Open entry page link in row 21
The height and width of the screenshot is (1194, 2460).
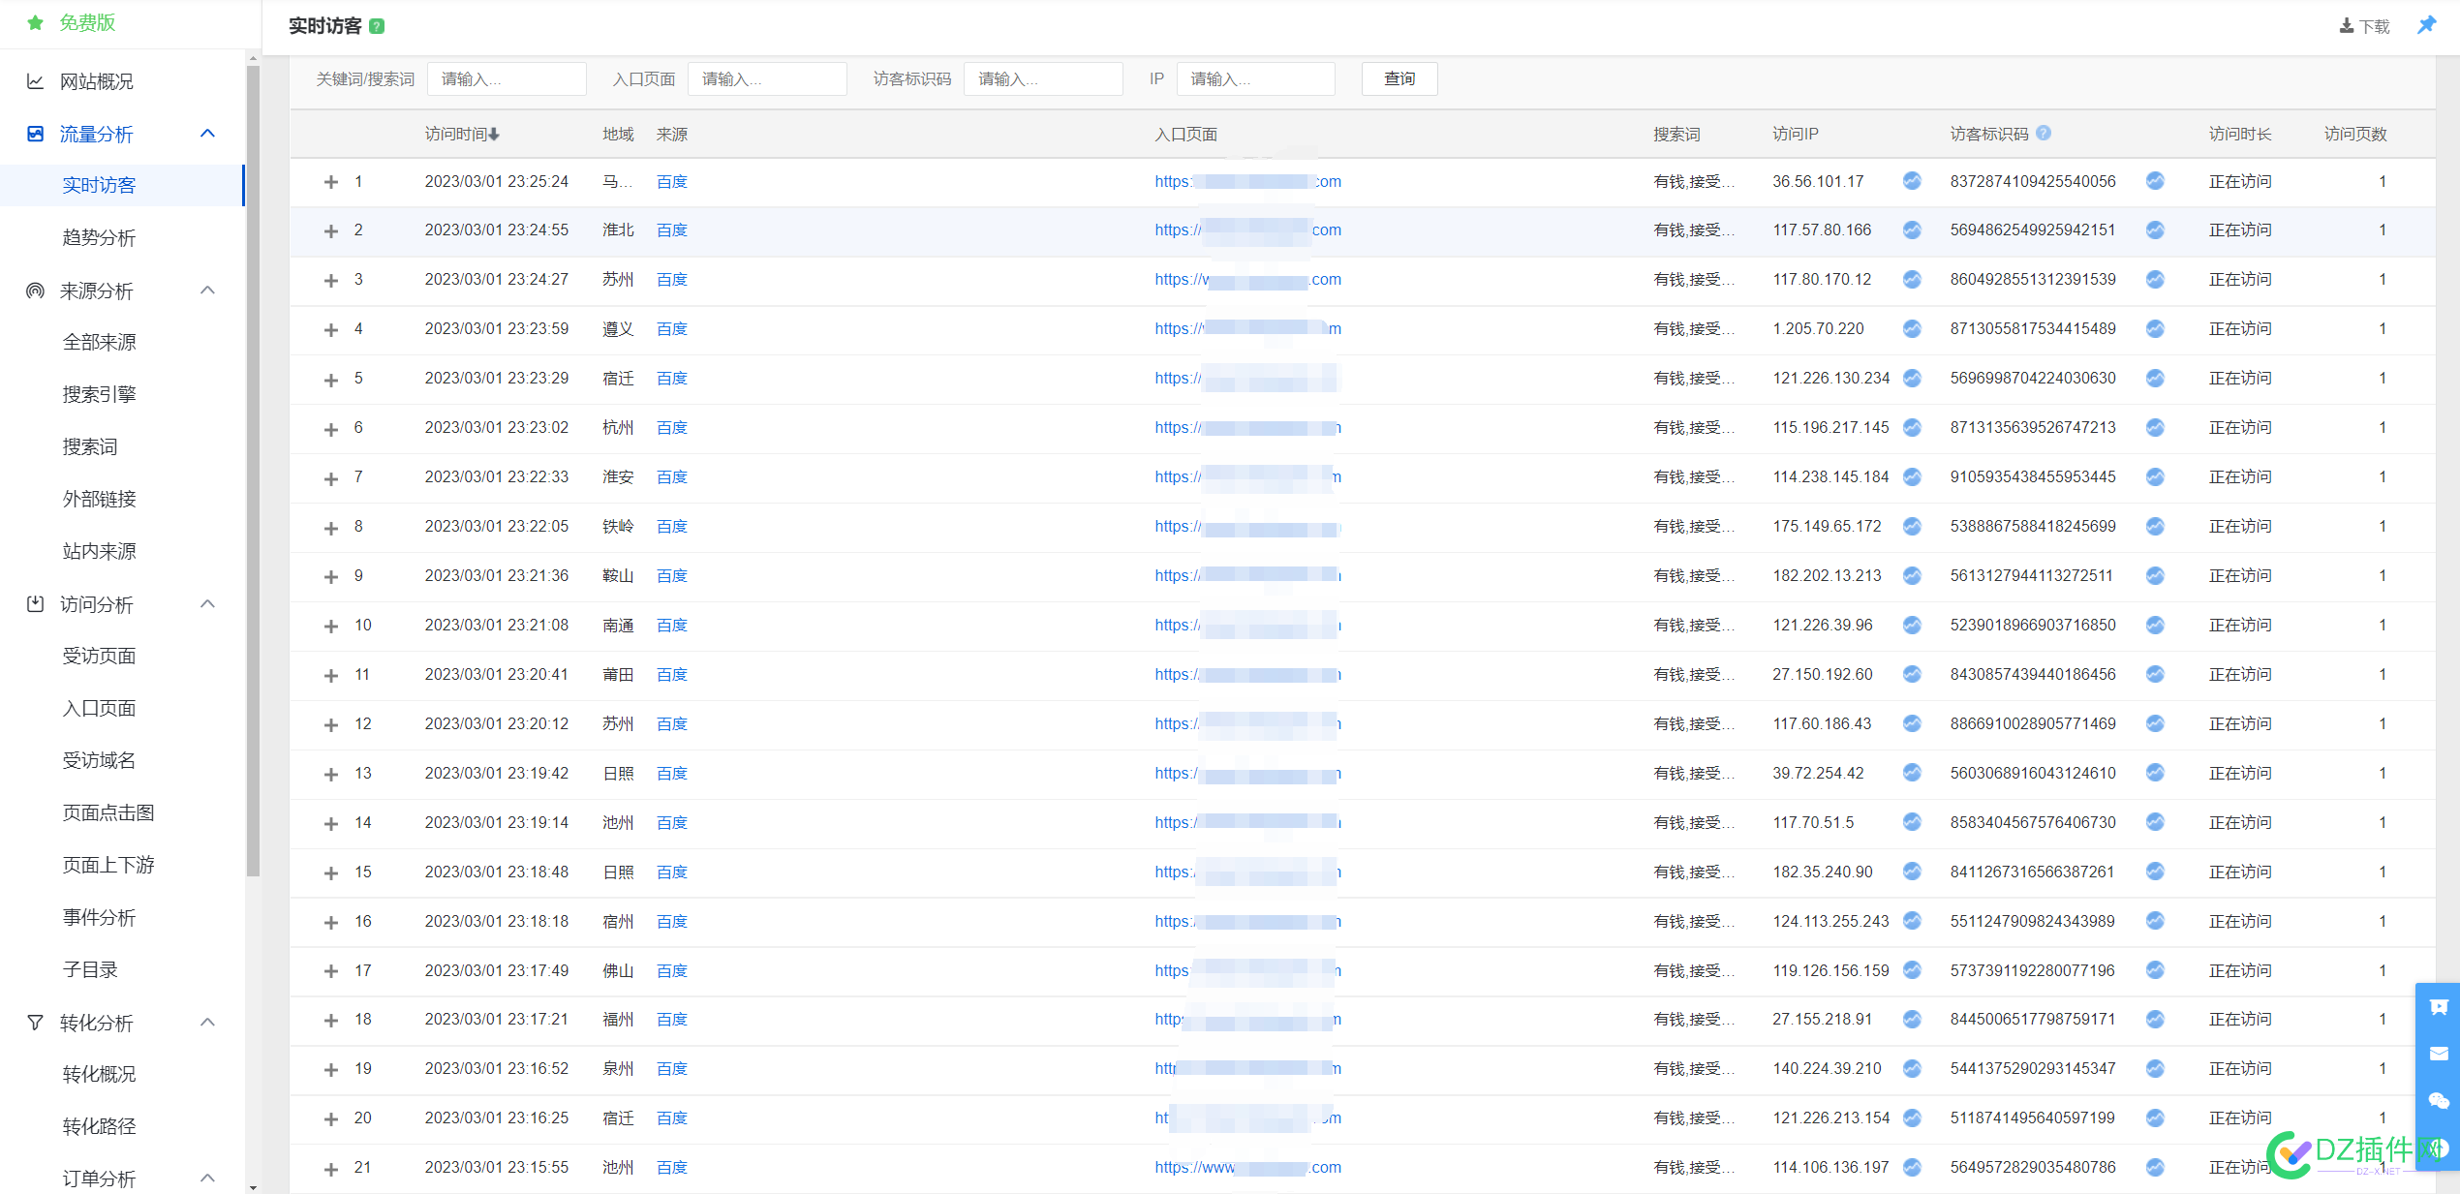click(1247, 1167)
